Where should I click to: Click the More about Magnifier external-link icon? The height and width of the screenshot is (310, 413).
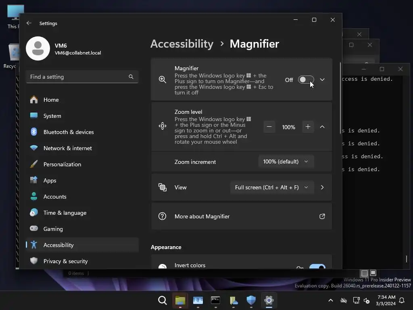point(322,216)
